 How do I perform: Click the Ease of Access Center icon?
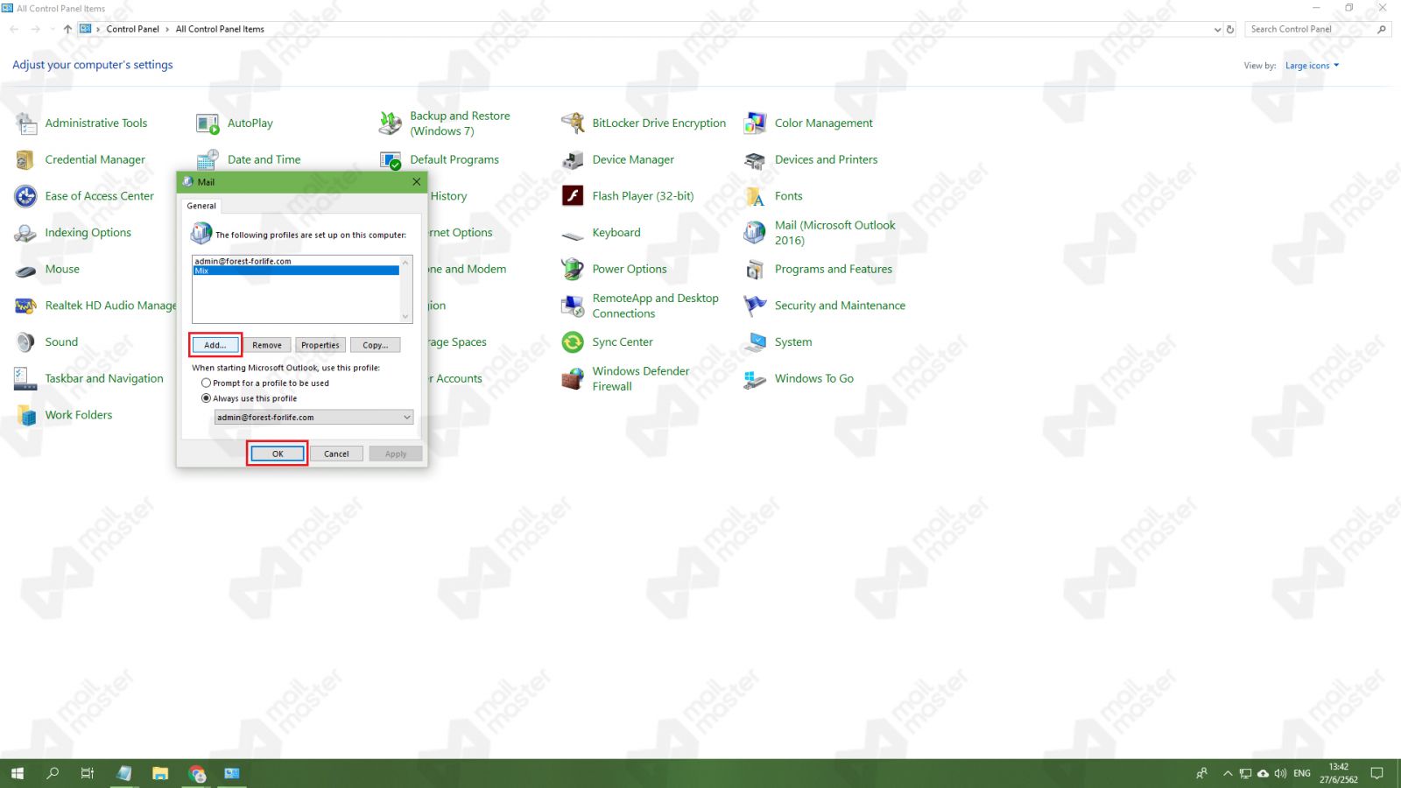[x=26, y=196]
